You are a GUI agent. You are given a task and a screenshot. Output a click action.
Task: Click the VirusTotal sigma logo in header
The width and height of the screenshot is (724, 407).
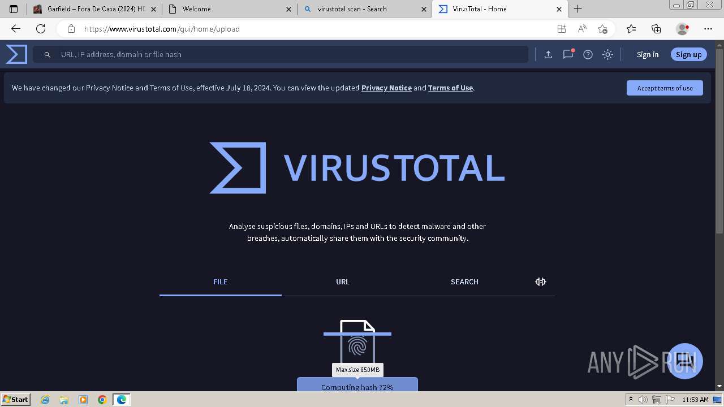[x=16, y=54]
